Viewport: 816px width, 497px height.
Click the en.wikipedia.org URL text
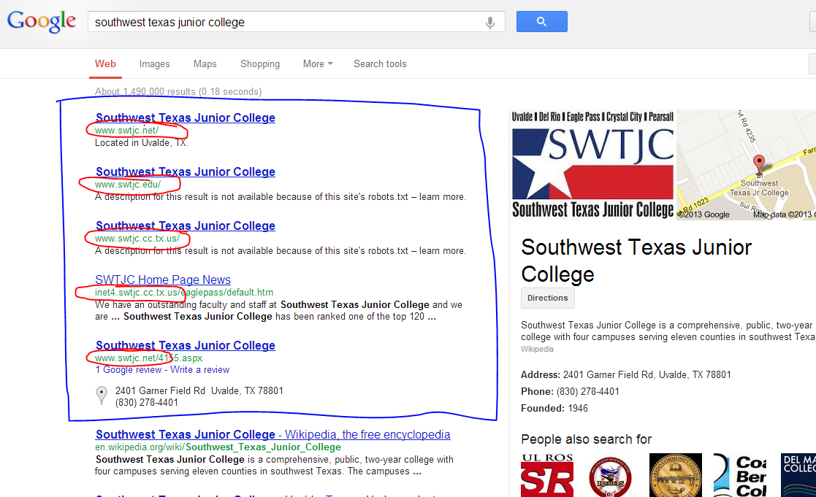[x=218, y=447]
